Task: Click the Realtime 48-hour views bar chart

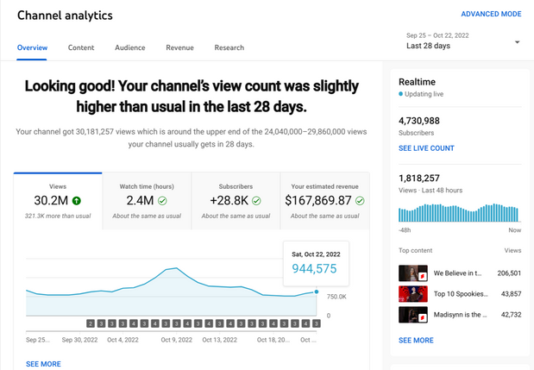Action: [x=459, y=213]
